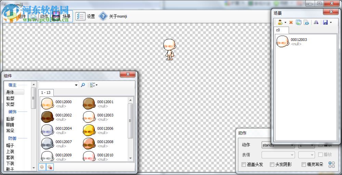Click item grid scrollbar up arrow
The image size is (342, 175).
[130, 100]
